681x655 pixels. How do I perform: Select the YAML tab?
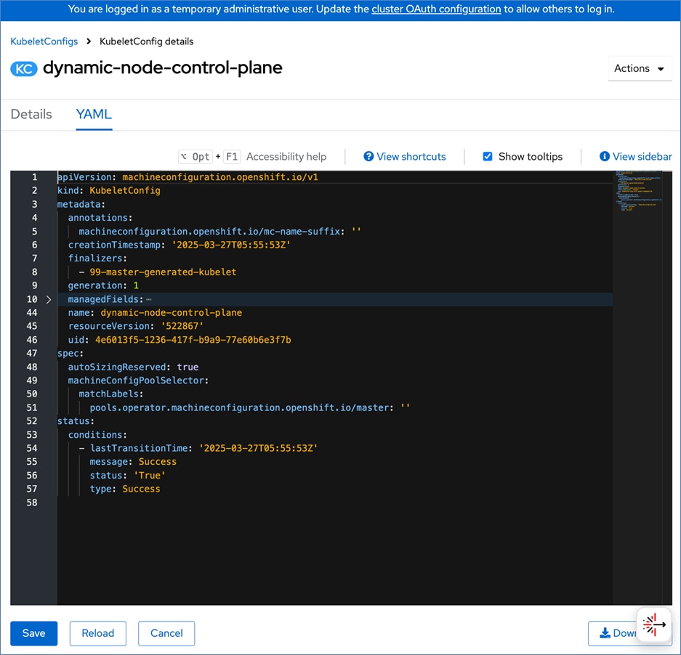(94, 114)
